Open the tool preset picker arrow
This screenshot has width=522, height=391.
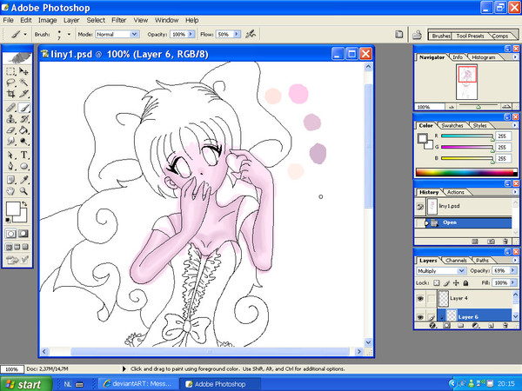[x=25, y=34]
